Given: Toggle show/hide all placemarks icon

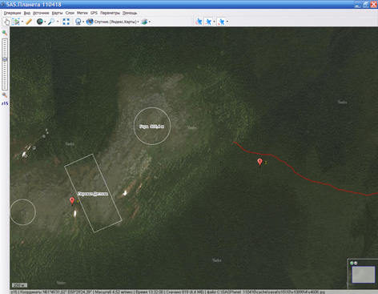Looking at the screenshot, I should click(x=199, y=22).
